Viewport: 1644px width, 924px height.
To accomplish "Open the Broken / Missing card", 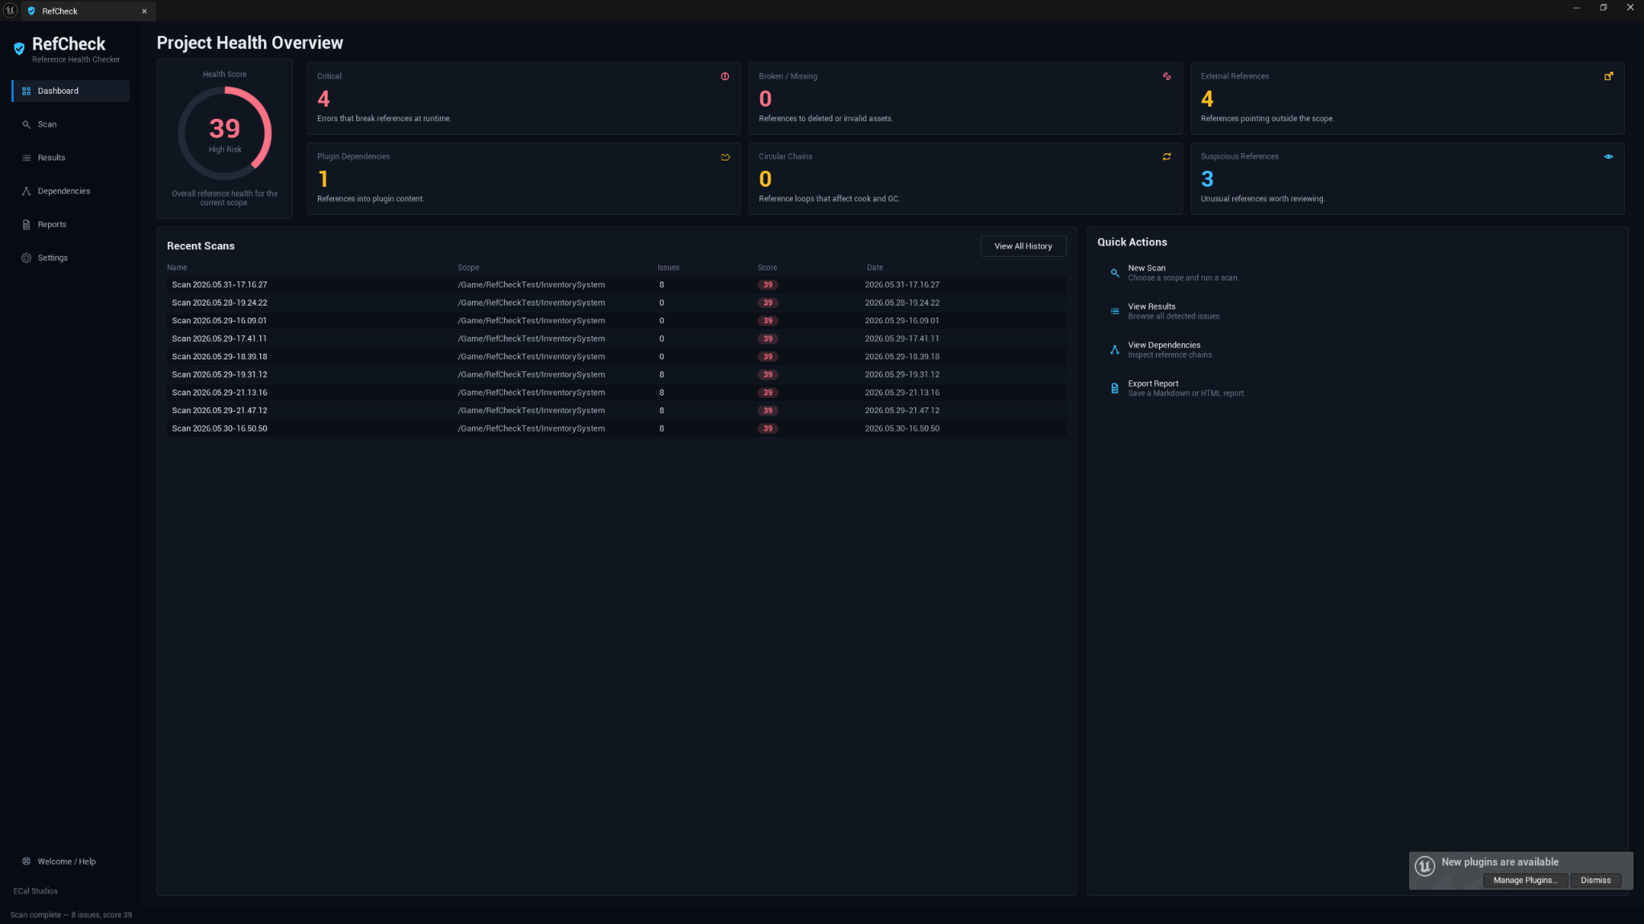I will pos(966,99).
